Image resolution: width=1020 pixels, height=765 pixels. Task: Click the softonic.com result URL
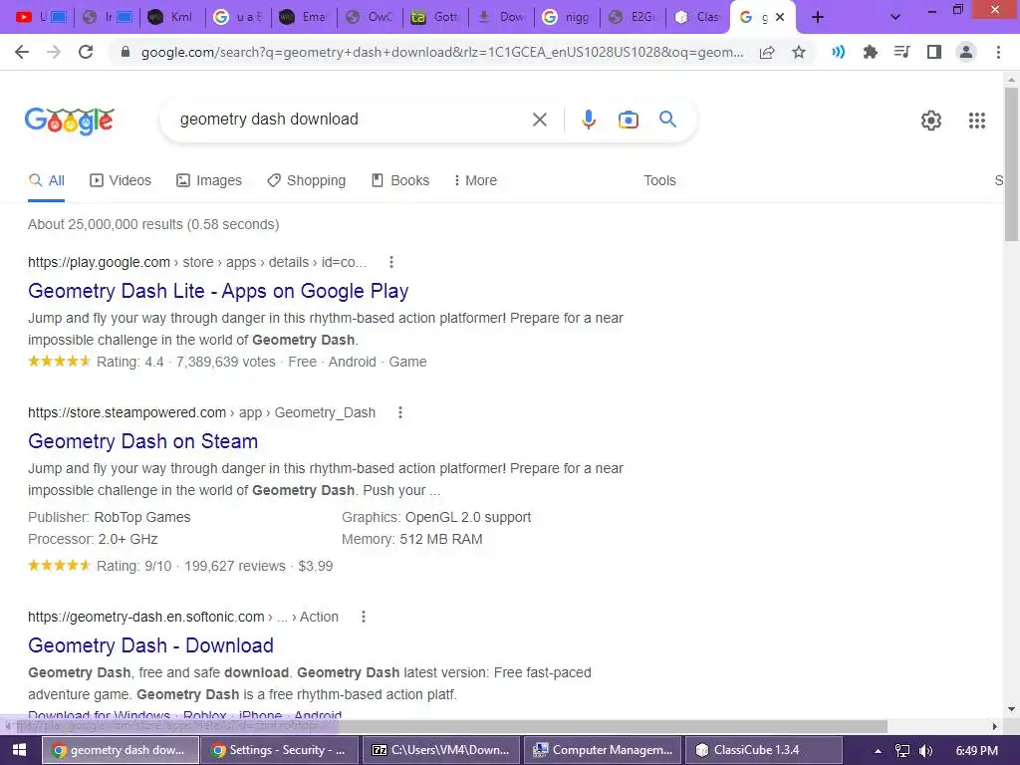point(183,617)
